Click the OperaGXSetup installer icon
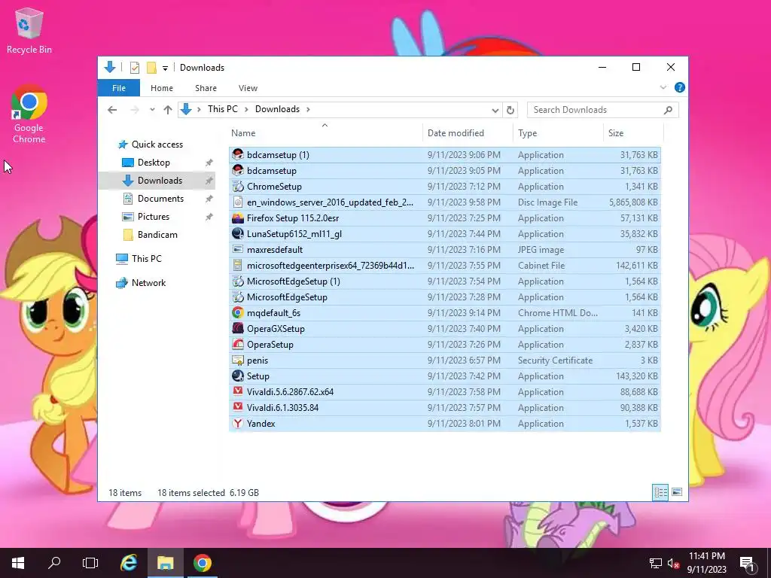The height and width of the screenshot is (578, 771). click(238, 329)
